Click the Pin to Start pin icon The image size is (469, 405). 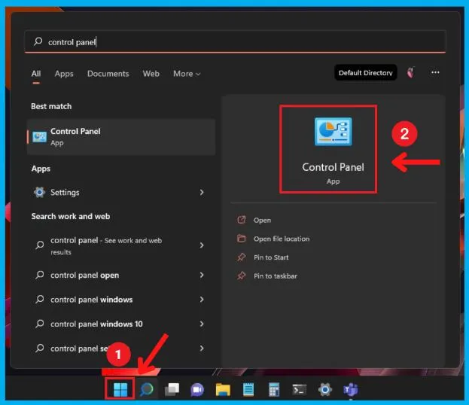coord(242,257)
